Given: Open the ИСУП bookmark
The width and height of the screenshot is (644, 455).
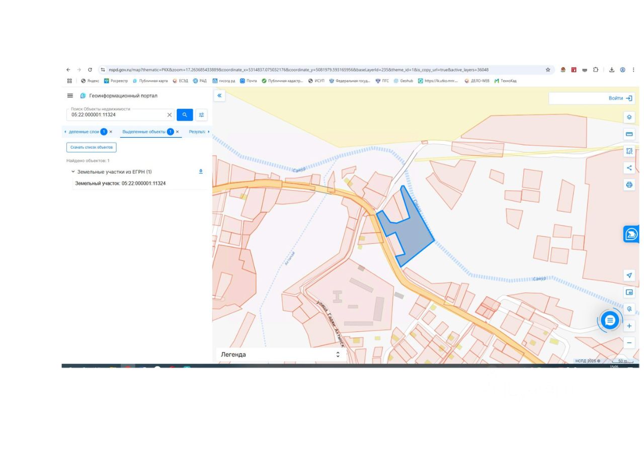Looking at the screenshot, I should (316, 80).
